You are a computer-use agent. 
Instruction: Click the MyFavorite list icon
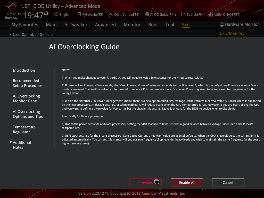coord(78,14)
